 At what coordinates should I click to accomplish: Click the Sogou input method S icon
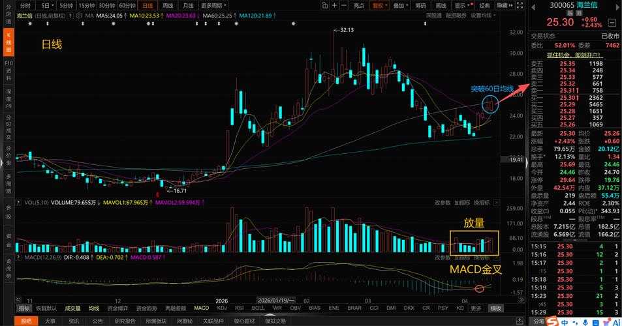[552, 321]
